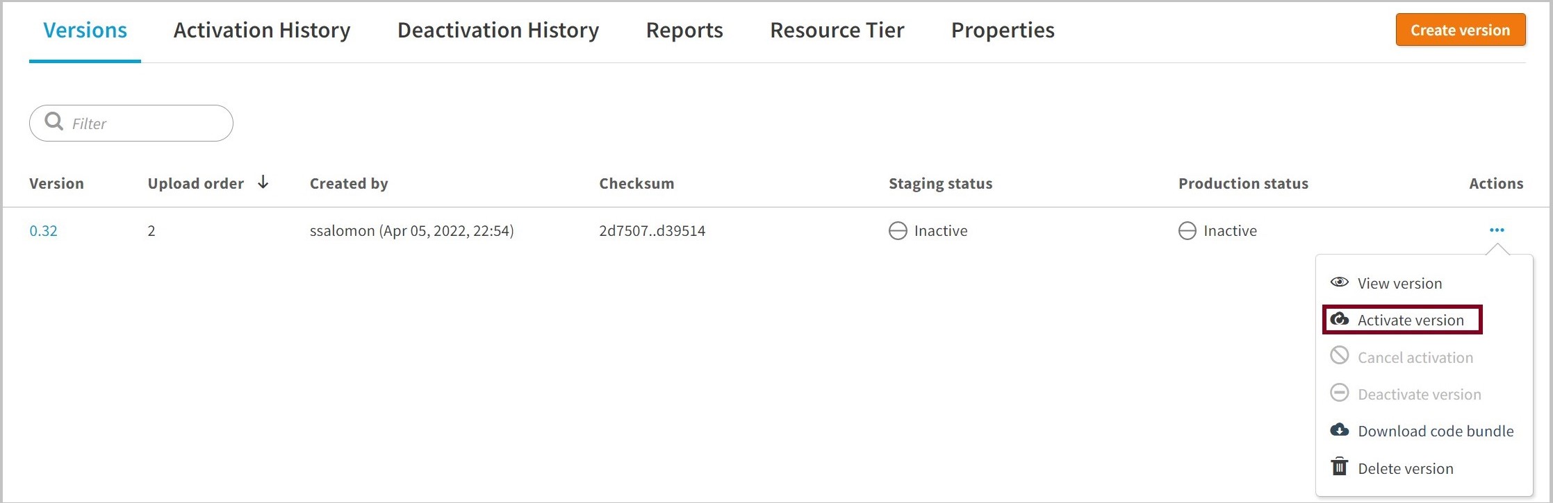The height and width of the screenshot is (503, 1553).
Task: Click the magnifying glass search icon
Action: [x=54, y=122]
